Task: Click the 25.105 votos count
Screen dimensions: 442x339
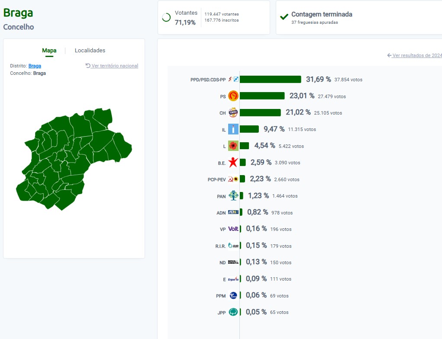Action: [328, 113]
